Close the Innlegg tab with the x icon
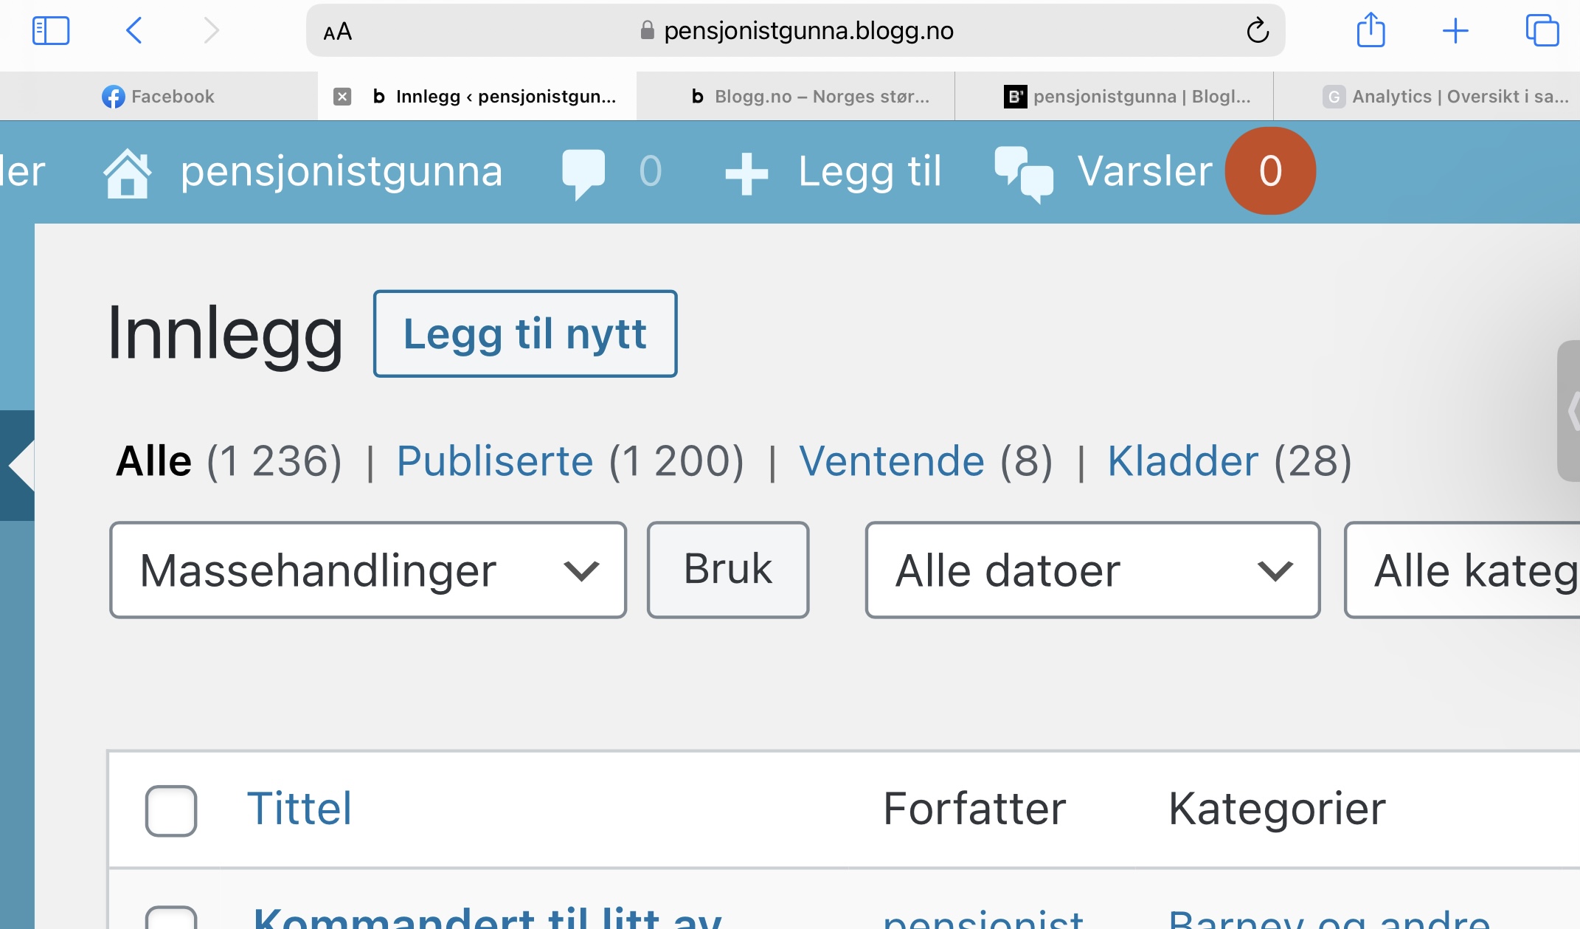Image resolution: width=1580 pixels, height=929 pixels. pyautogui.click(x=342, y=97)
